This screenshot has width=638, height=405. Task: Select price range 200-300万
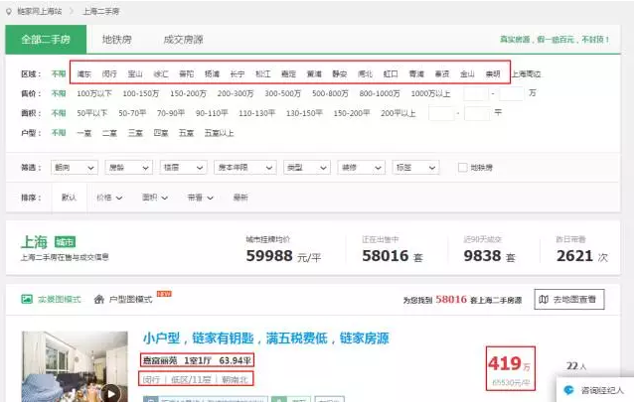pos(236,93)
